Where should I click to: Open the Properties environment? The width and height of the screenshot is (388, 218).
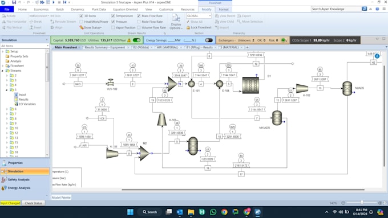(x=25, y=163)
